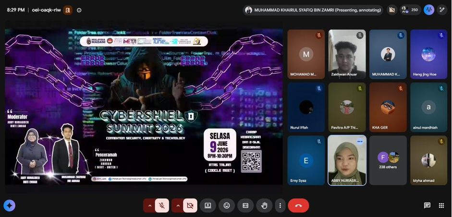Screen dimensions: 452x217
Task: Click the crossed-out camera icon at the top
Action: click(392, 10)
